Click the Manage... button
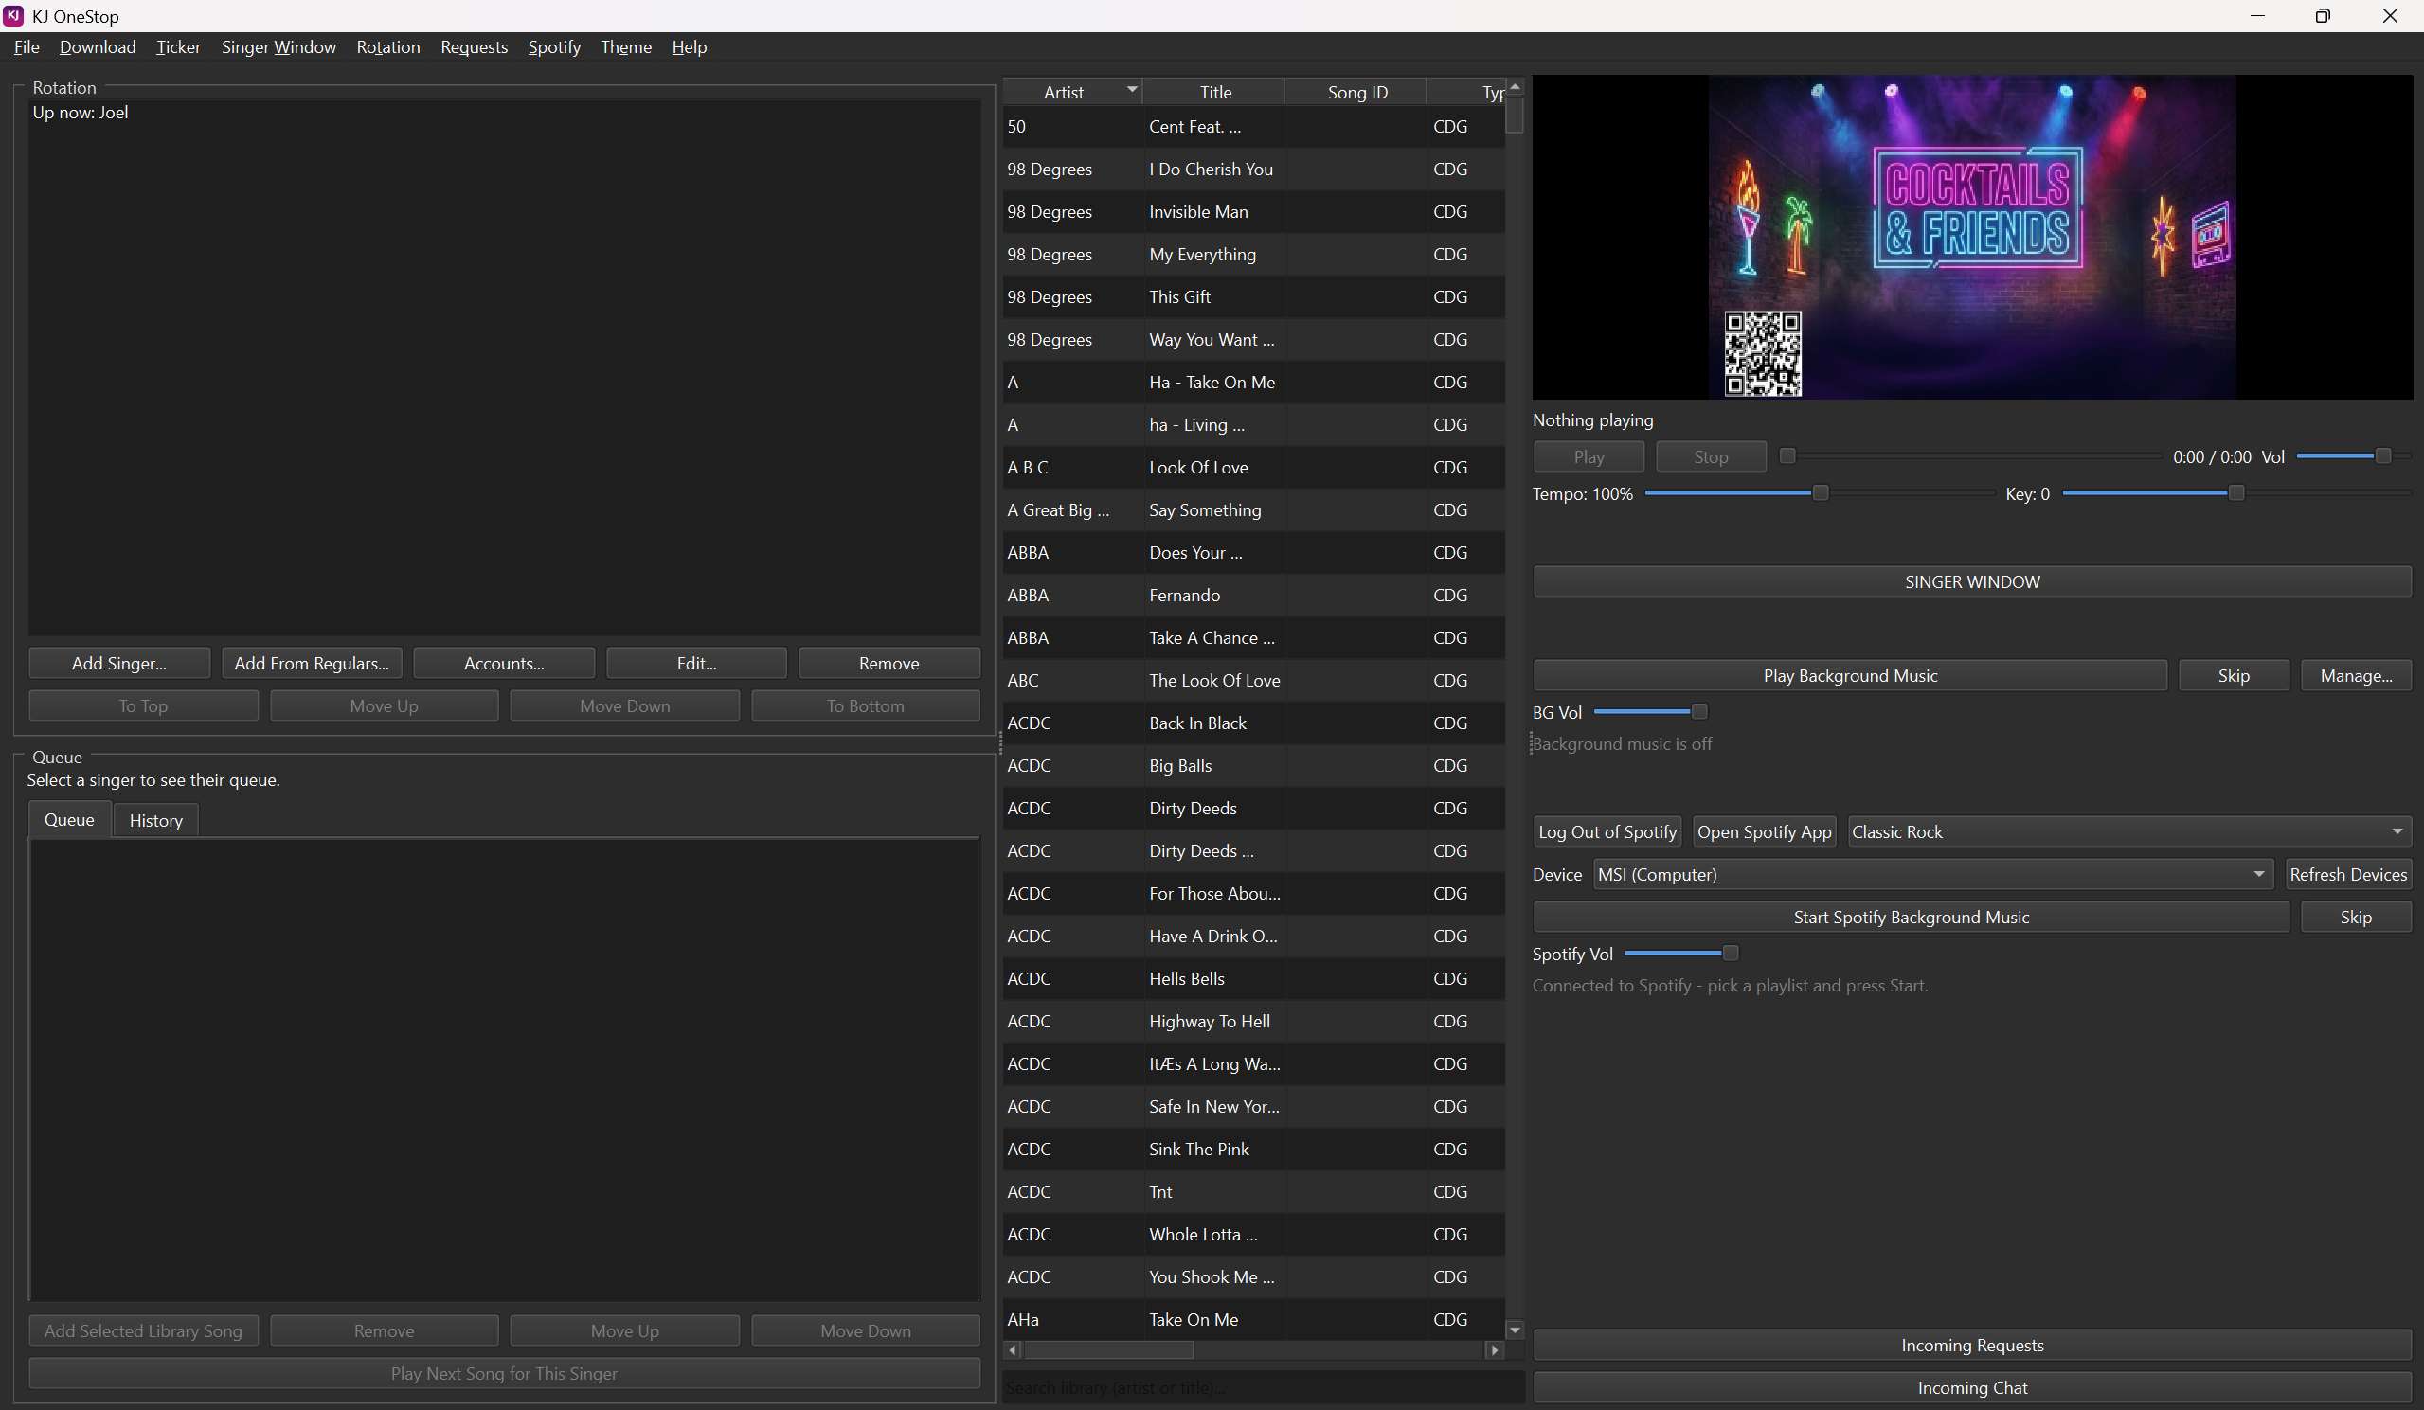Viewport: 2424px width, 1410px height. point(2356,676)
